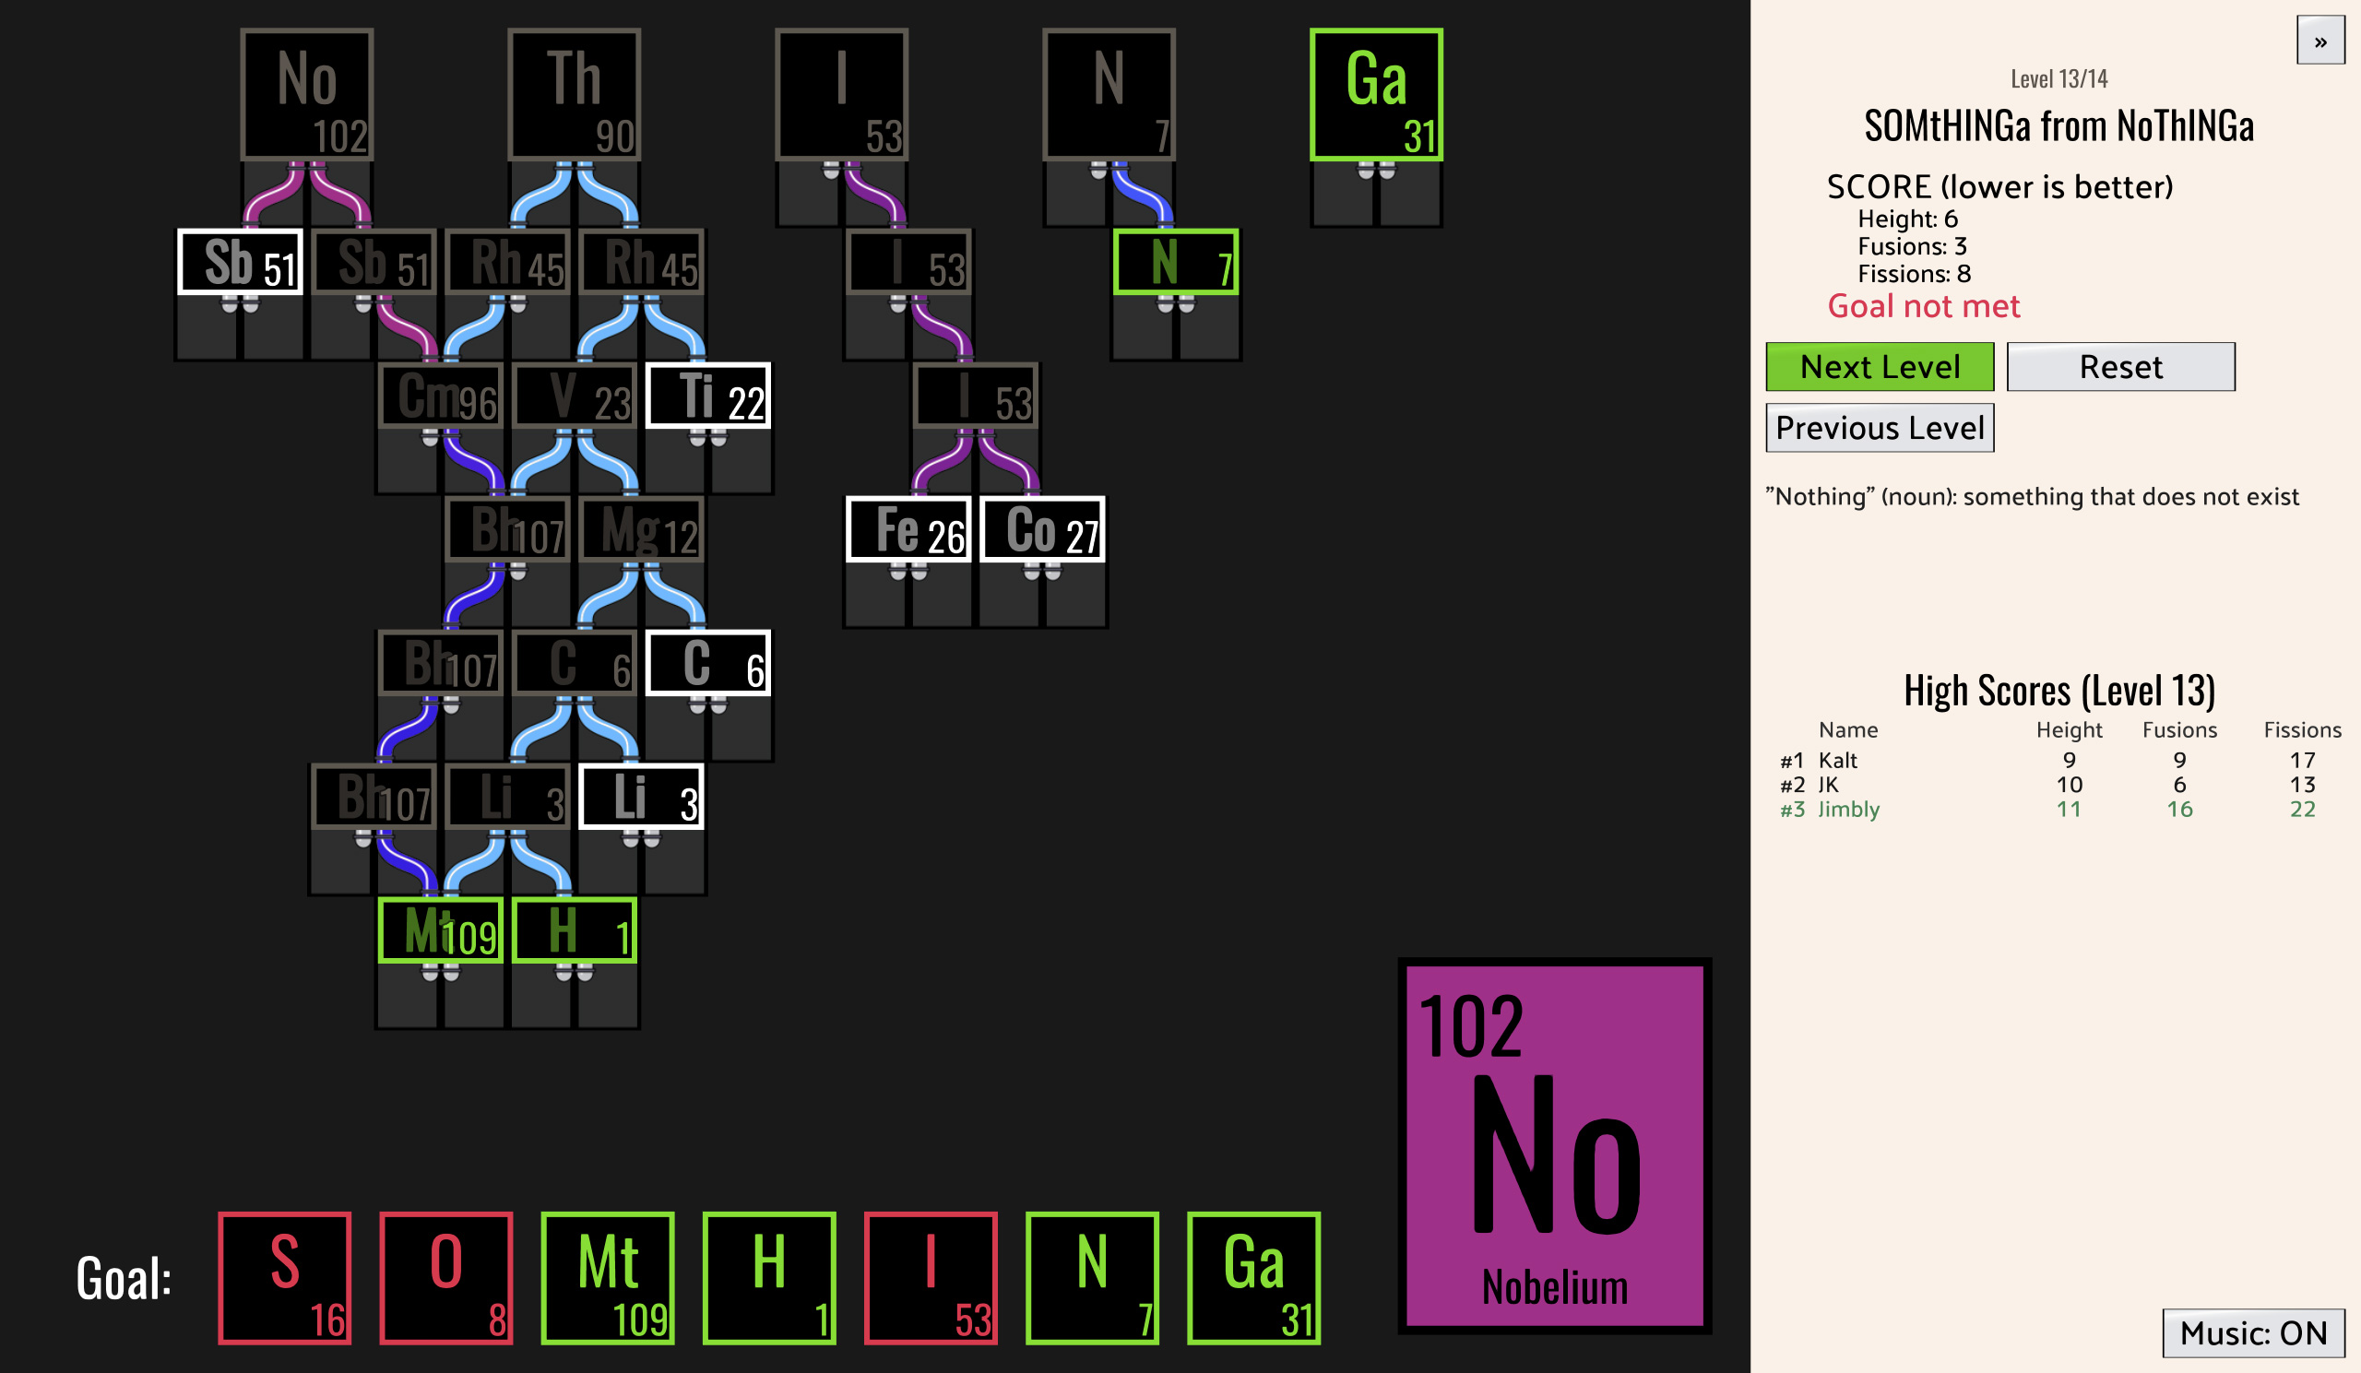Select the white-outlined Antimony Sb 51 tile
This screenshot has width=2361, height=1373.
[x=240, y=261]
